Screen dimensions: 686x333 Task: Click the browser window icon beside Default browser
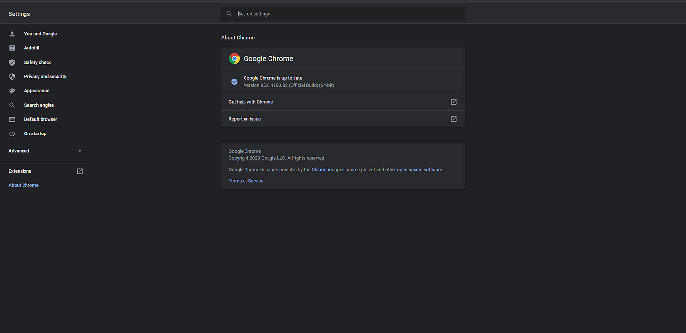pyautogui.click(x=12, y=119)
